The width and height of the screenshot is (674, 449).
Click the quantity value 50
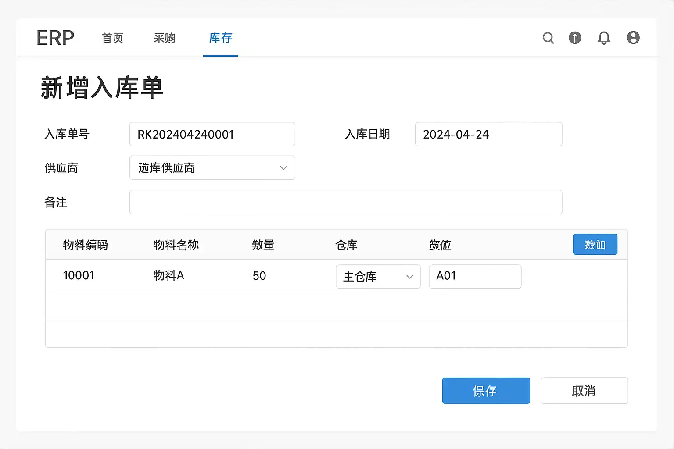click(259, 276)
